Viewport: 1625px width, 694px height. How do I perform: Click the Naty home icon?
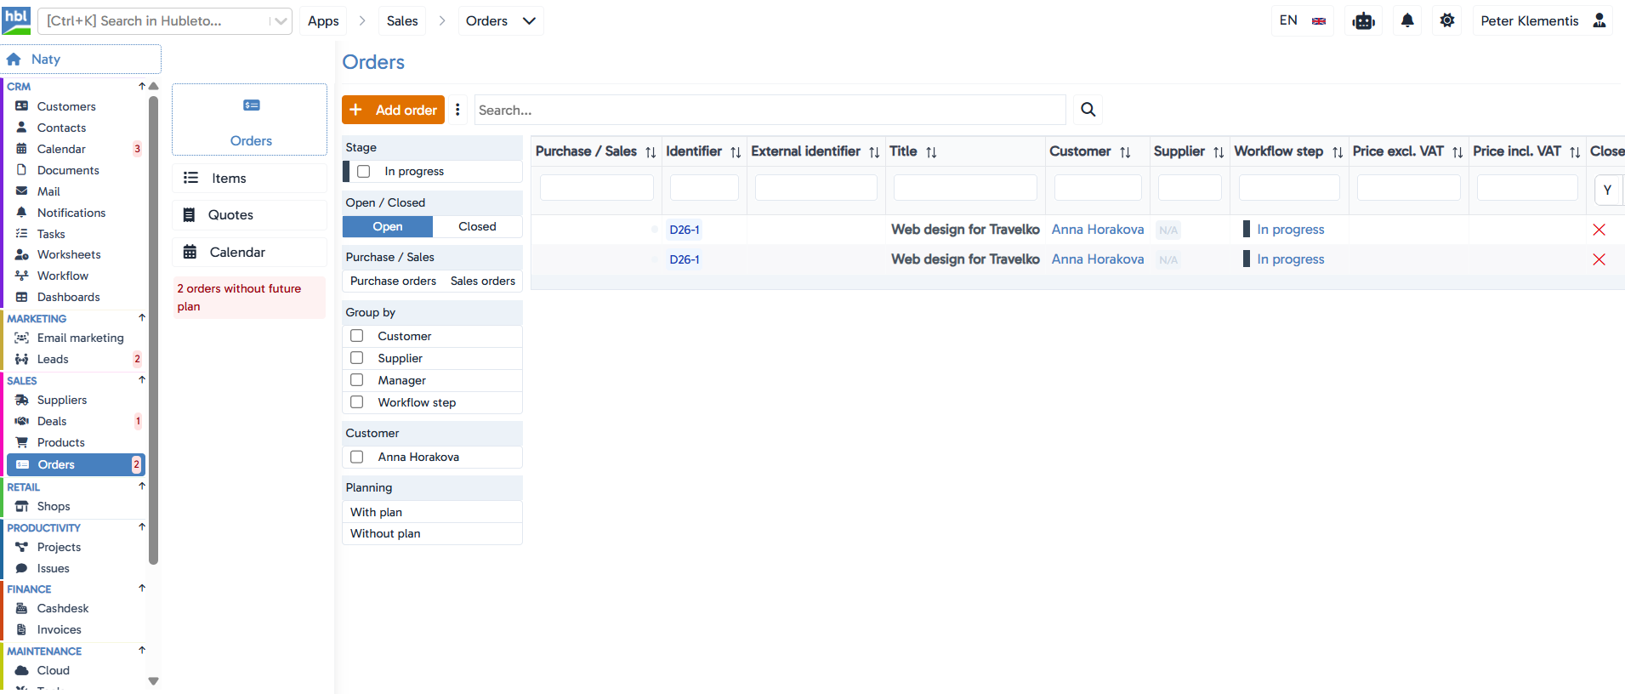click(x=14, y=60)
